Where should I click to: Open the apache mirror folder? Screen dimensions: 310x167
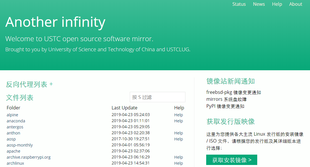coord(13,151)
